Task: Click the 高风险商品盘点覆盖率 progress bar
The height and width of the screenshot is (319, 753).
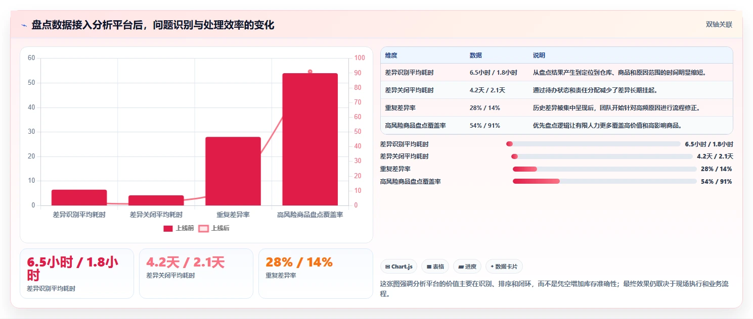Action: 605,181
